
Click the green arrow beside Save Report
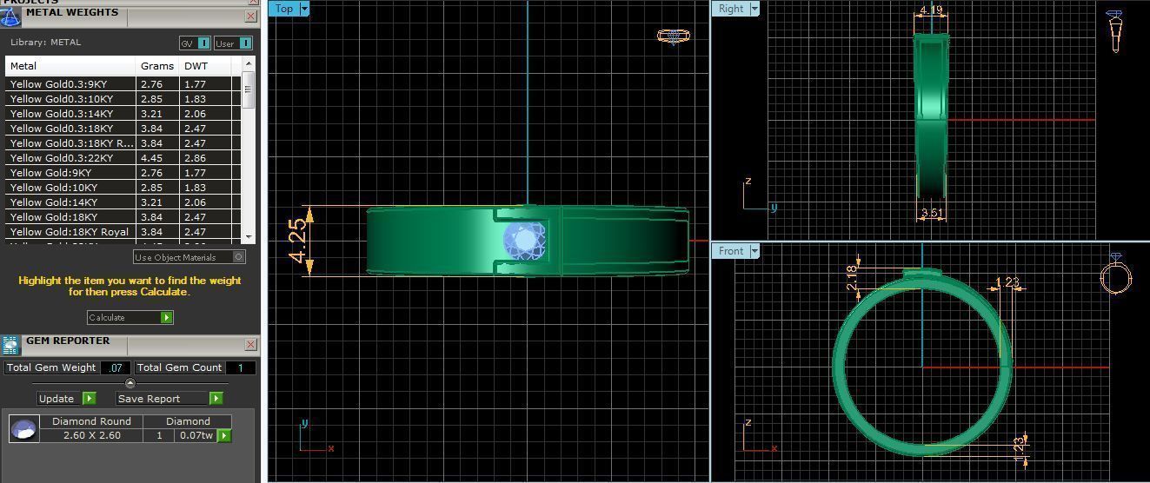tap(216, 399)
